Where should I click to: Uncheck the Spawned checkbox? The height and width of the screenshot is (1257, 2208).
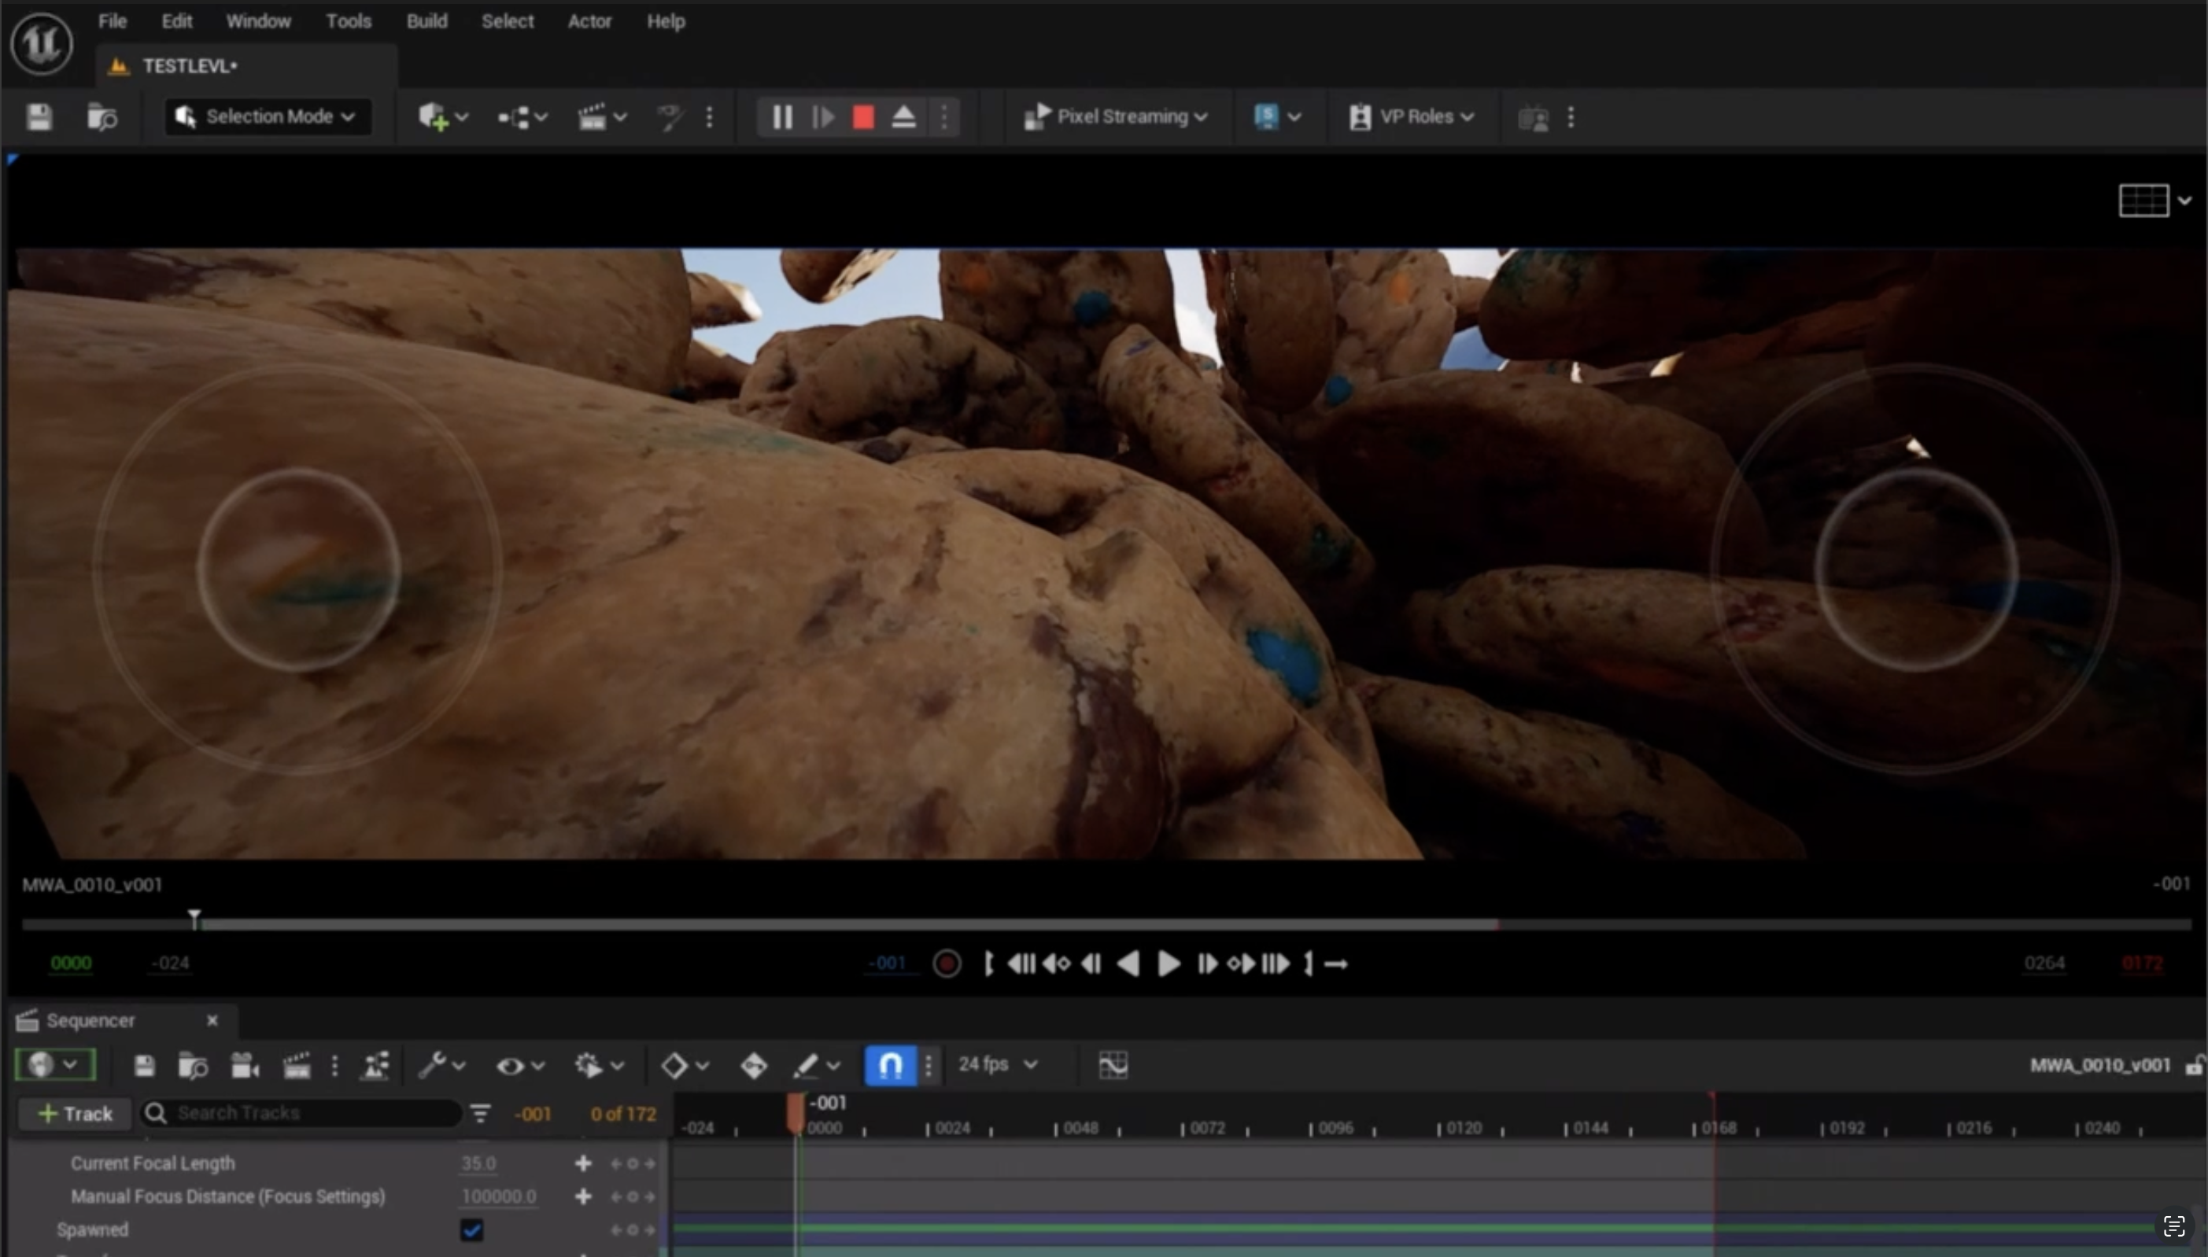click(x=471, y=1229)
